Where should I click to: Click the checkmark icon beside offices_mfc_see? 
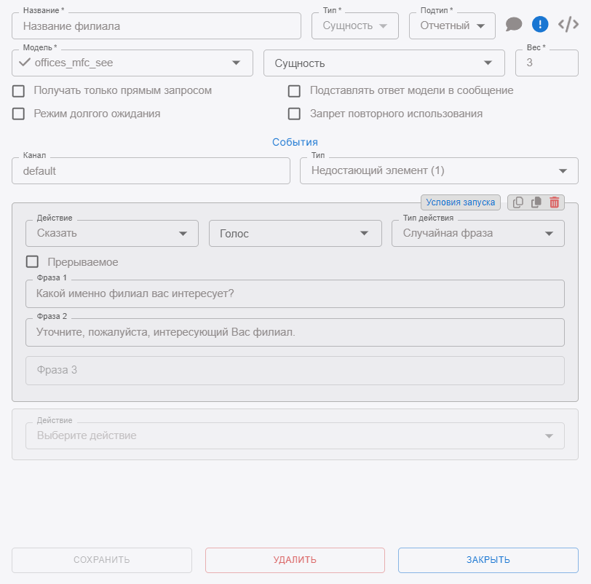pyautogui.click(x=25, y=63)
